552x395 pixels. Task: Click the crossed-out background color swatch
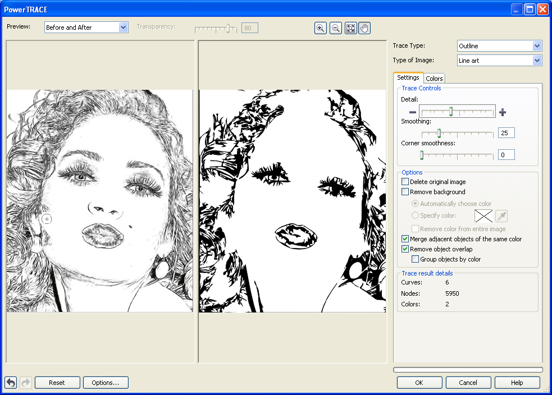[x=483, y=215]
